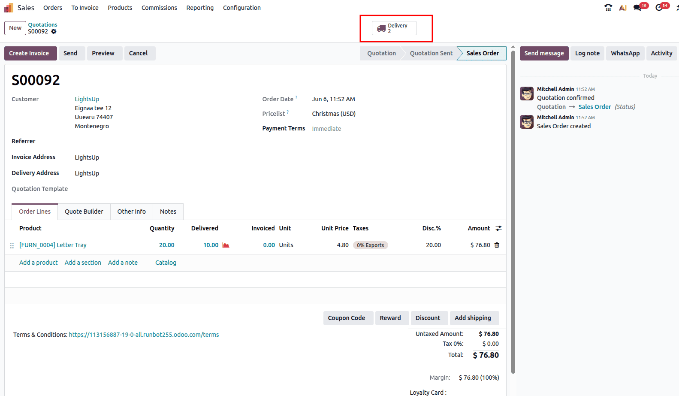Click the discount 20.00 cell
This screenshot has height=396, width=679.
tap(433, 245)
